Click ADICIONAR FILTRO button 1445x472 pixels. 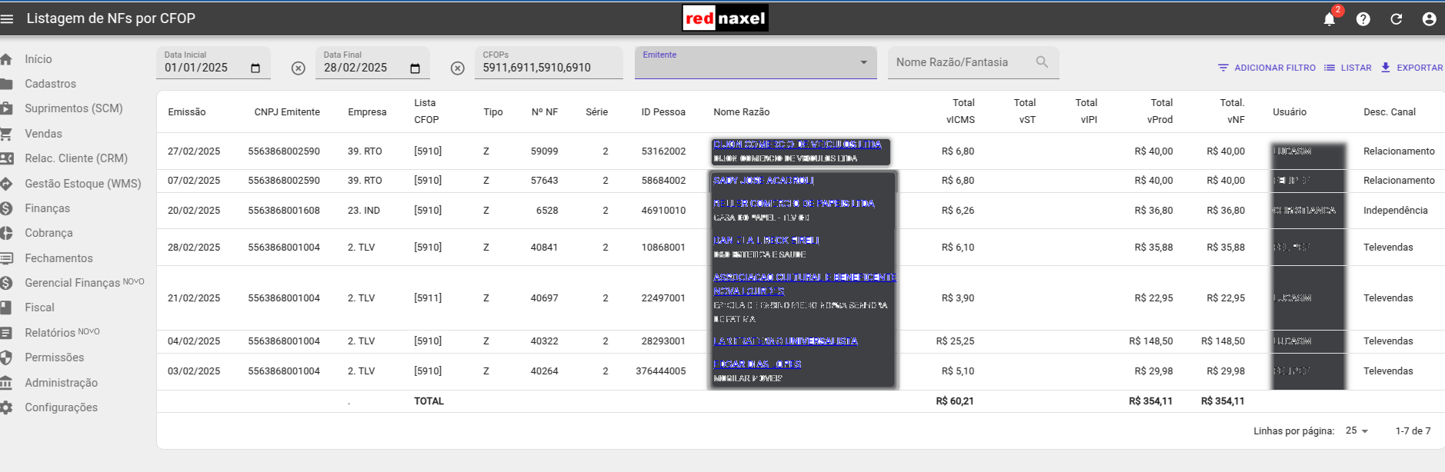(1266, 68)
